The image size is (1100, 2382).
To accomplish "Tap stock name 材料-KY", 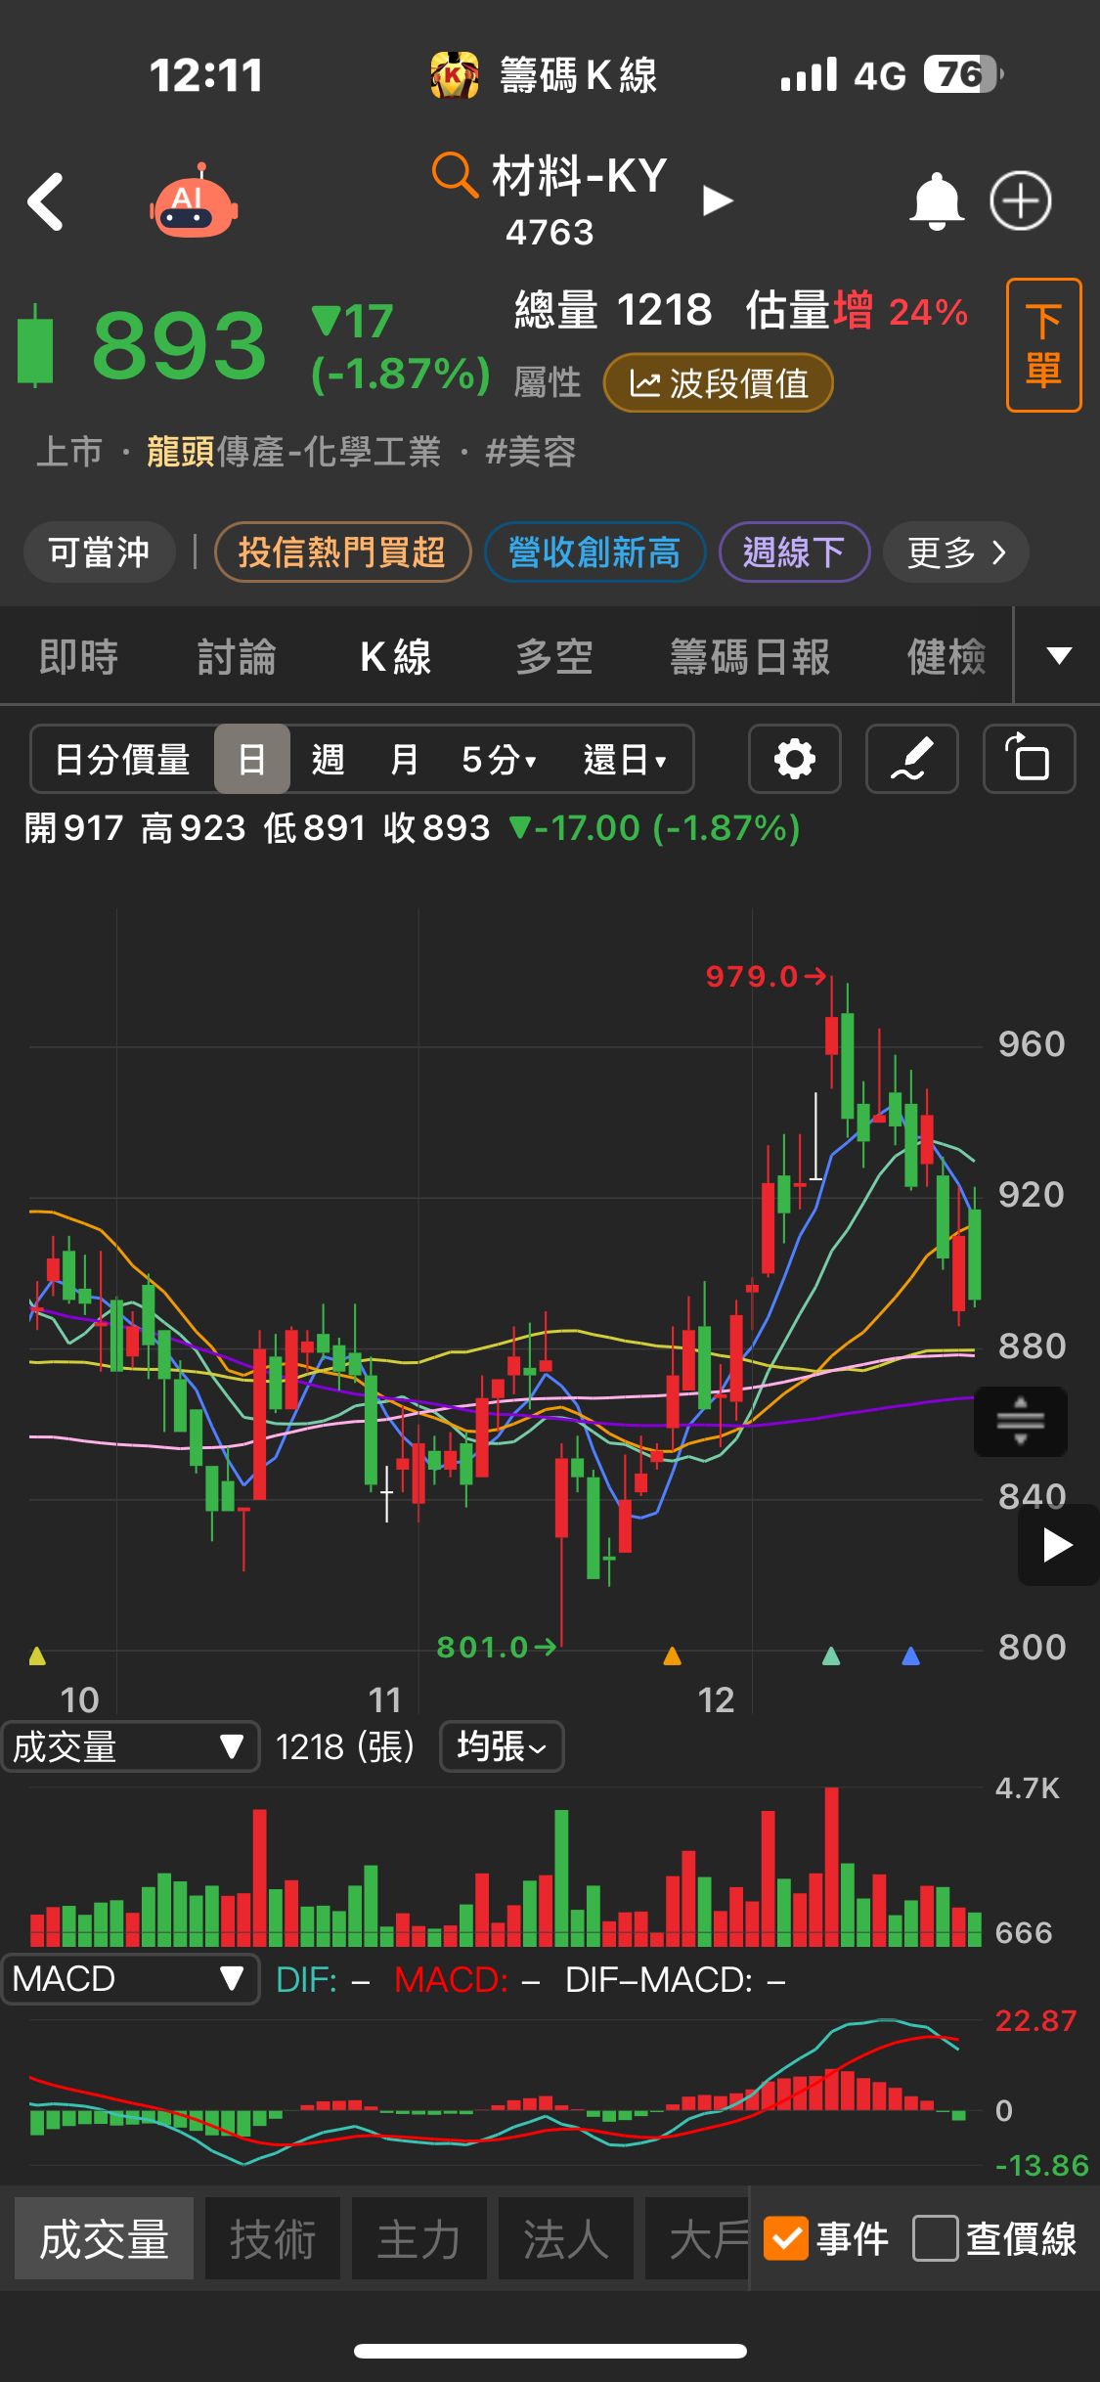I will [x=579, y=177].
